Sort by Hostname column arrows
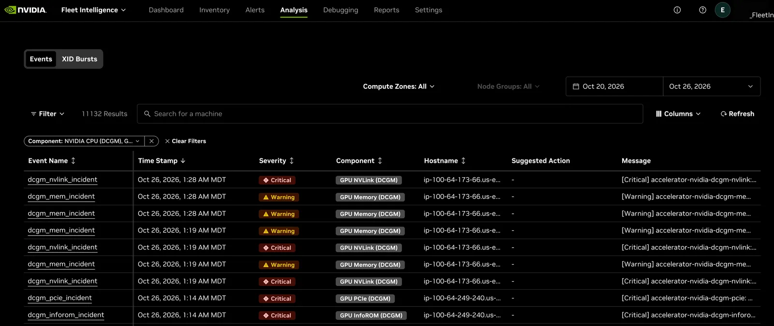The width and height of the screenshot is (774, 326). [463, 161]
